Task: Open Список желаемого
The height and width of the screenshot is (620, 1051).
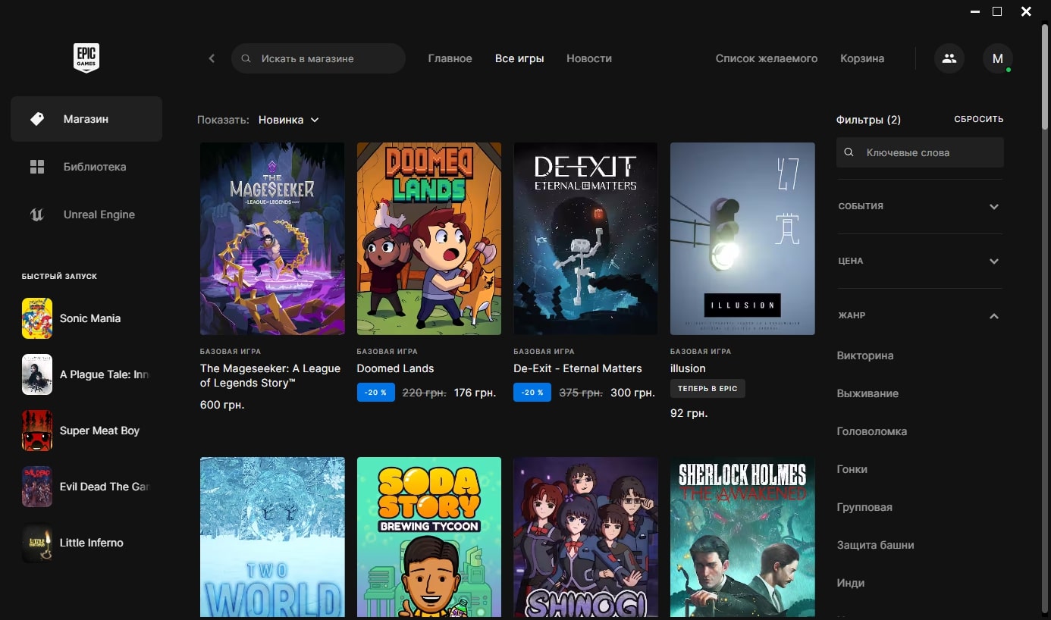Action: [x=767, y=58]
